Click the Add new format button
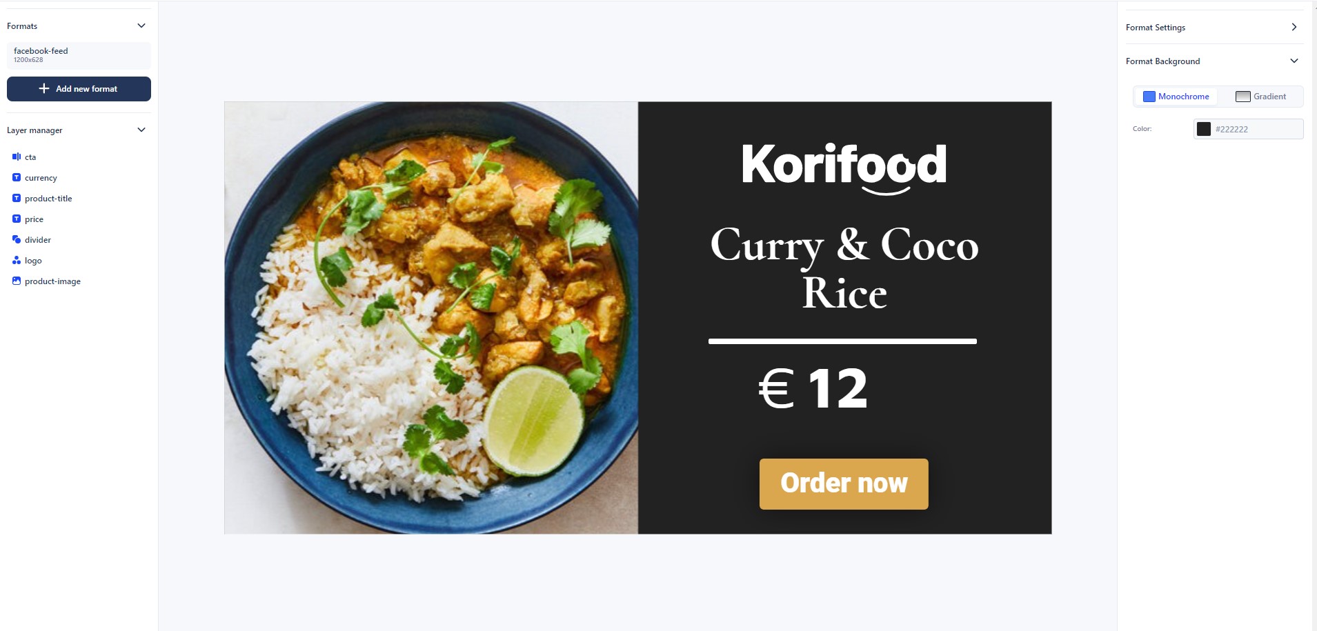The height and width of the screenshot is (631, 1317). tap(79, 89)
